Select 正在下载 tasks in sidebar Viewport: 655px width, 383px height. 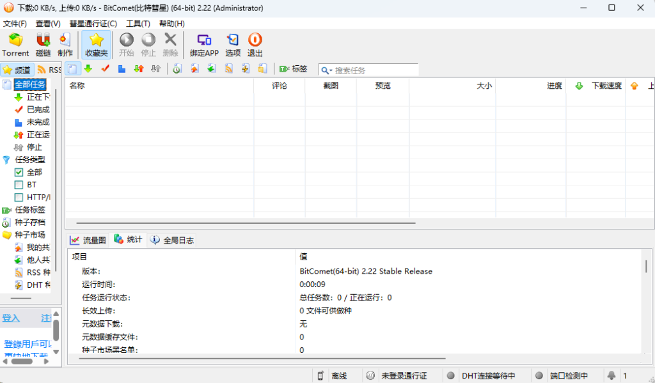(x=38, y=97)
